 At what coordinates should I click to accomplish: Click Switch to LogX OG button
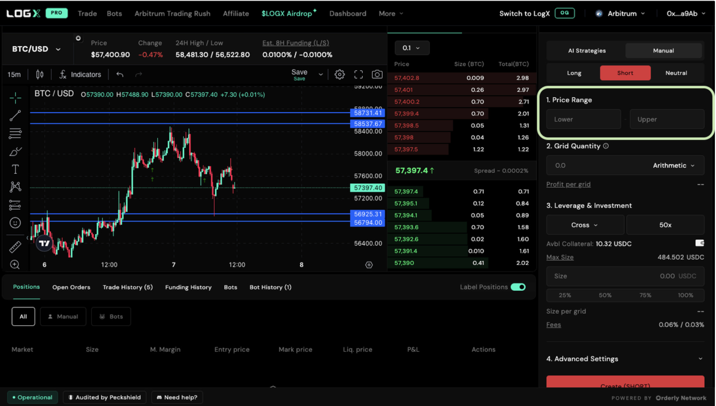tap(537, 13)
